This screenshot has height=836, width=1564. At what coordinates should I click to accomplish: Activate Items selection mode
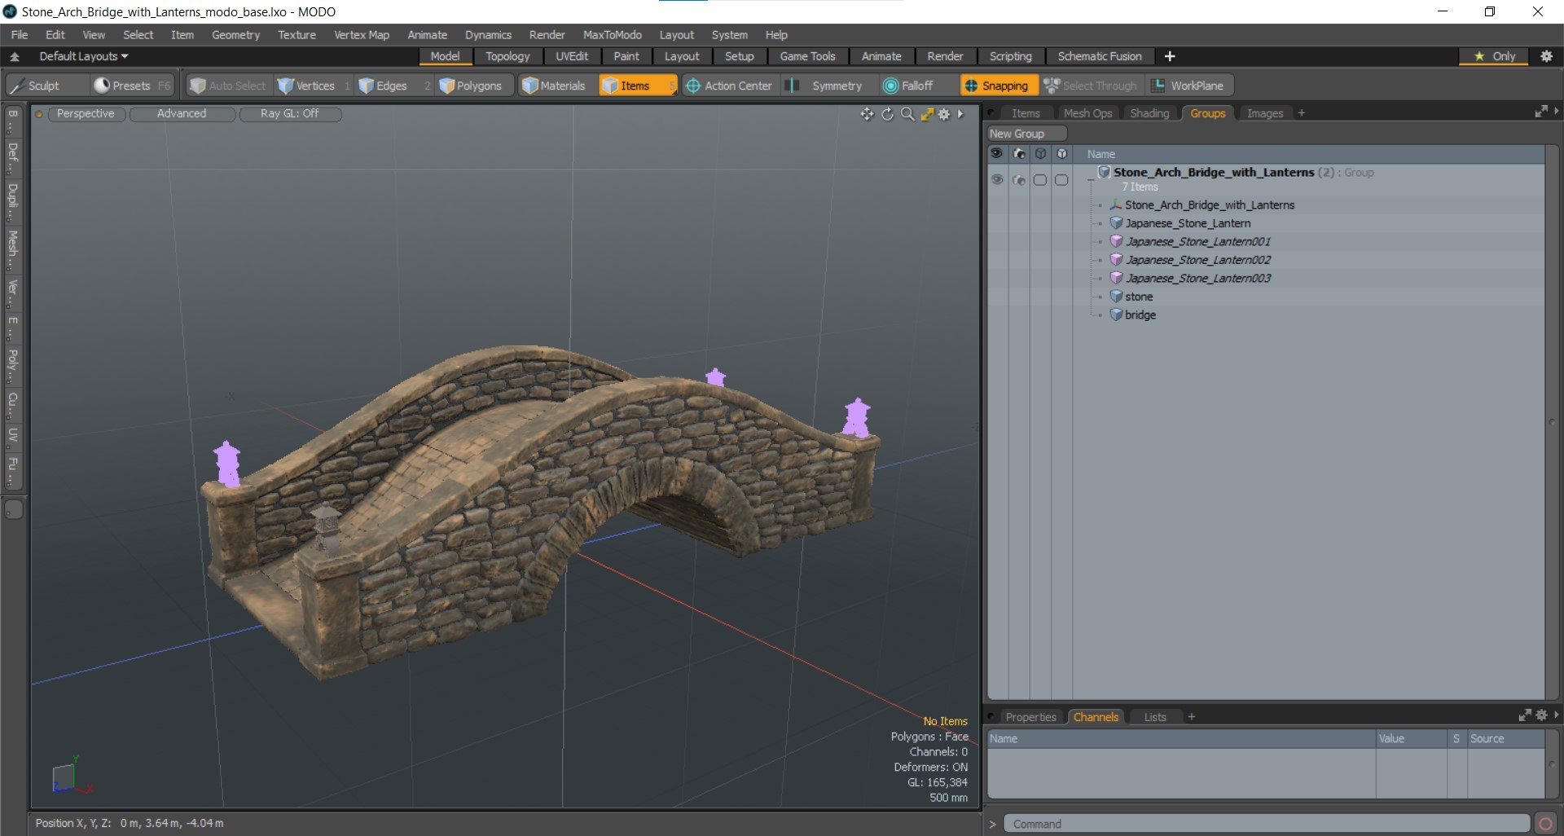click(637, 86)
